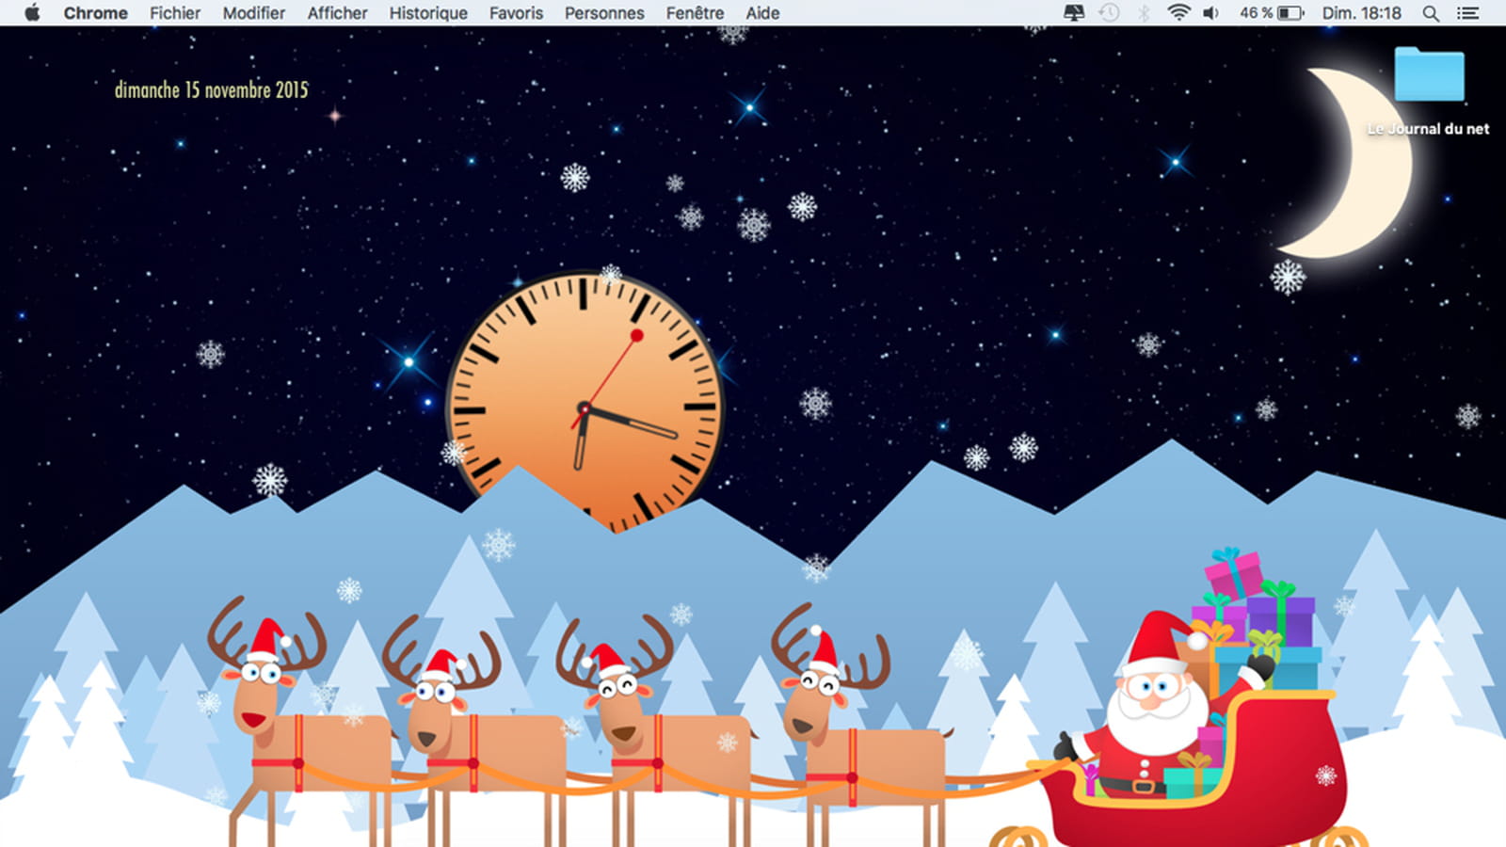Select the Le Journal du net folder
Image resolution: width=1506 pixels, height=847 pixels.
click(1429, 91)
